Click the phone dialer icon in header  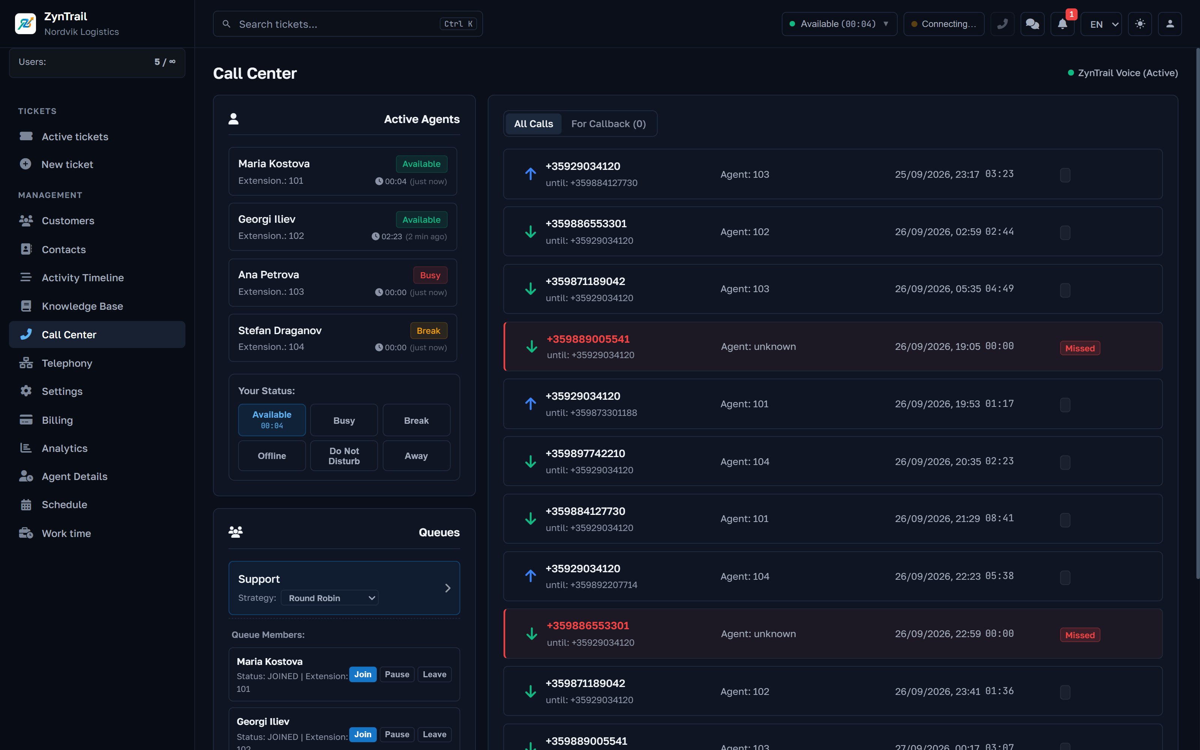[1002, 24]
